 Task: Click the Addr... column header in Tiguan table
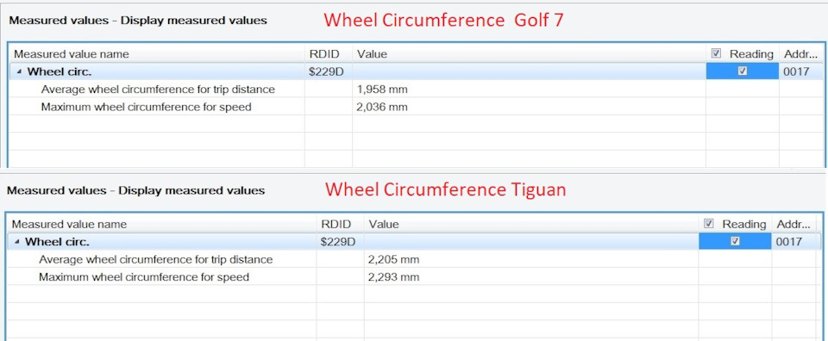coord(793,224)
